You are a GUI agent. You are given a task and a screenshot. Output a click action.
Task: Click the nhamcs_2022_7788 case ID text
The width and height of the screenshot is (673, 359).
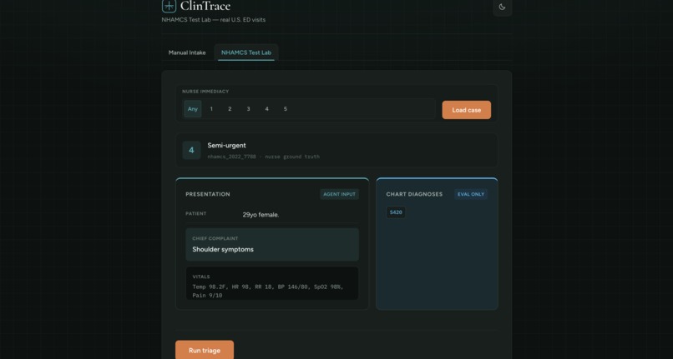point(232,157)
